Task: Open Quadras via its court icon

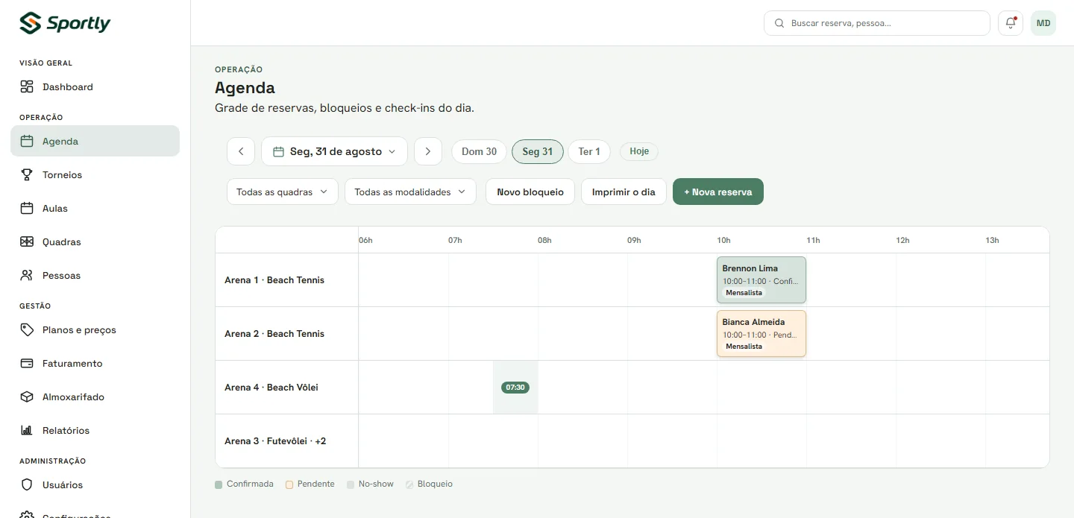Action: (x=27, y=241)
